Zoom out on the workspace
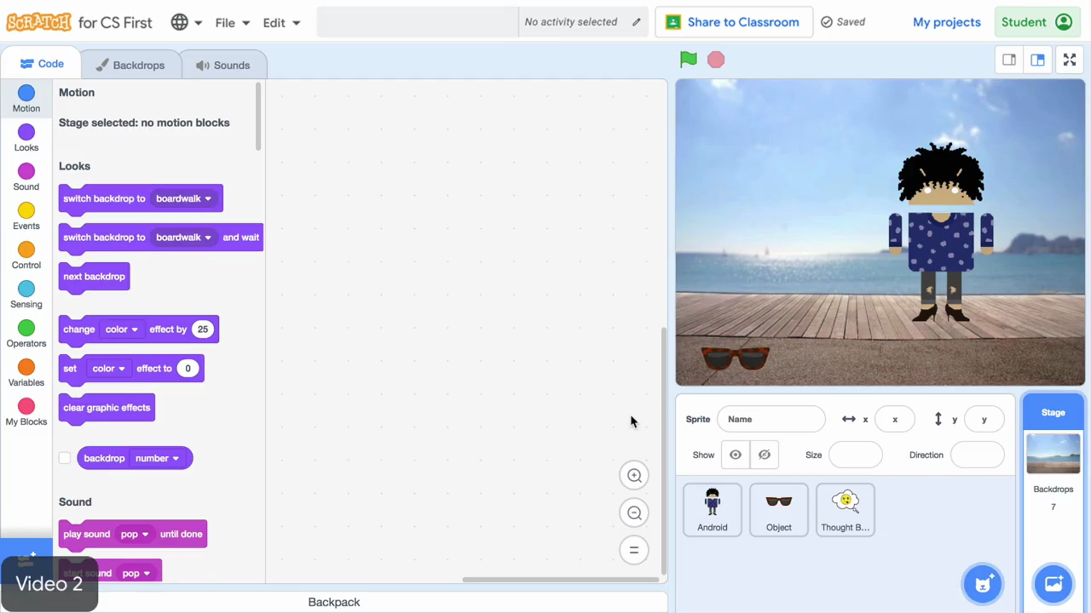Image resolution: width=1091 pixels, height=613 pixels. tap(634, 513)
